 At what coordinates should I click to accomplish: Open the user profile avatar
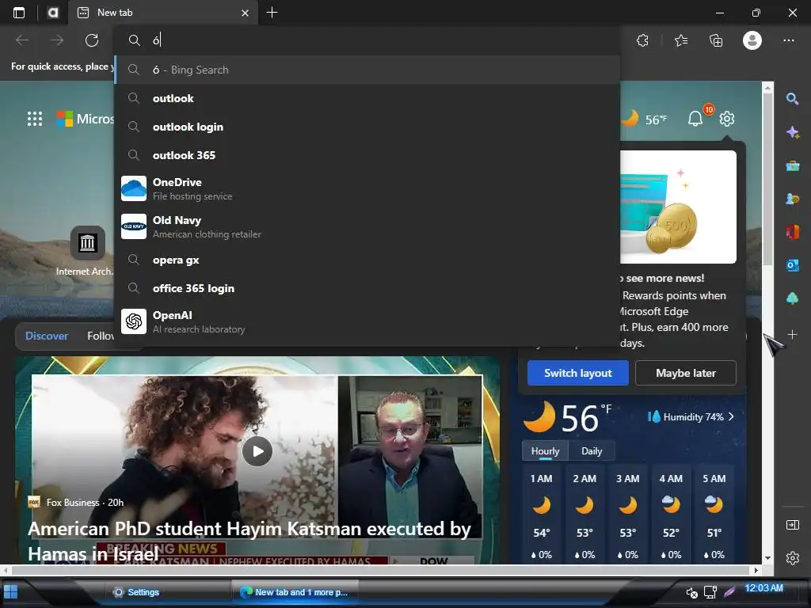pos(752,40)
